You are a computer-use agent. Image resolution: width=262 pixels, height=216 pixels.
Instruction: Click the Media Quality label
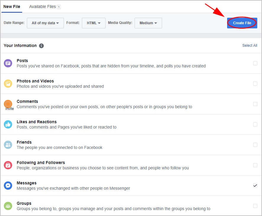(x=120, y=23)
